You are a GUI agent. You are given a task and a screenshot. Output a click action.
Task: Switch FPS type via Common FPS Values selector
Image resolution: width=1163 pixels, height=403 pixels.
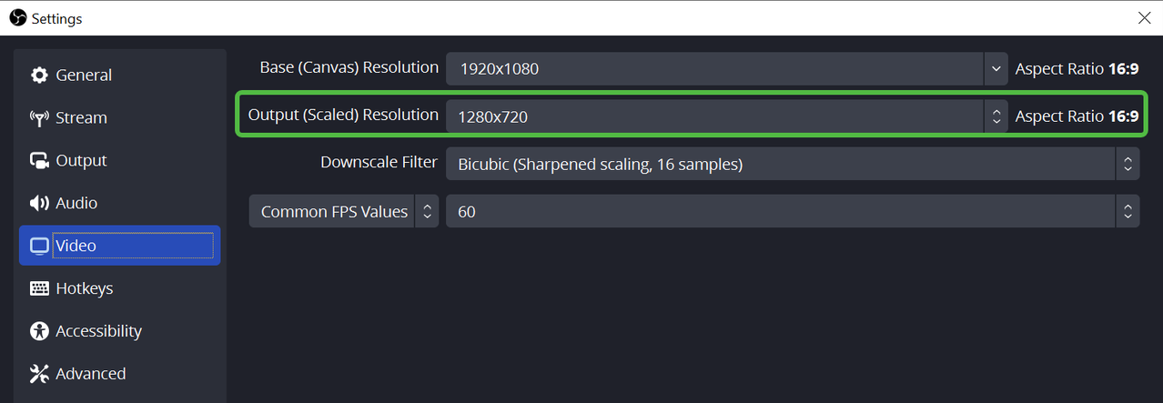(x=343, y=212)
